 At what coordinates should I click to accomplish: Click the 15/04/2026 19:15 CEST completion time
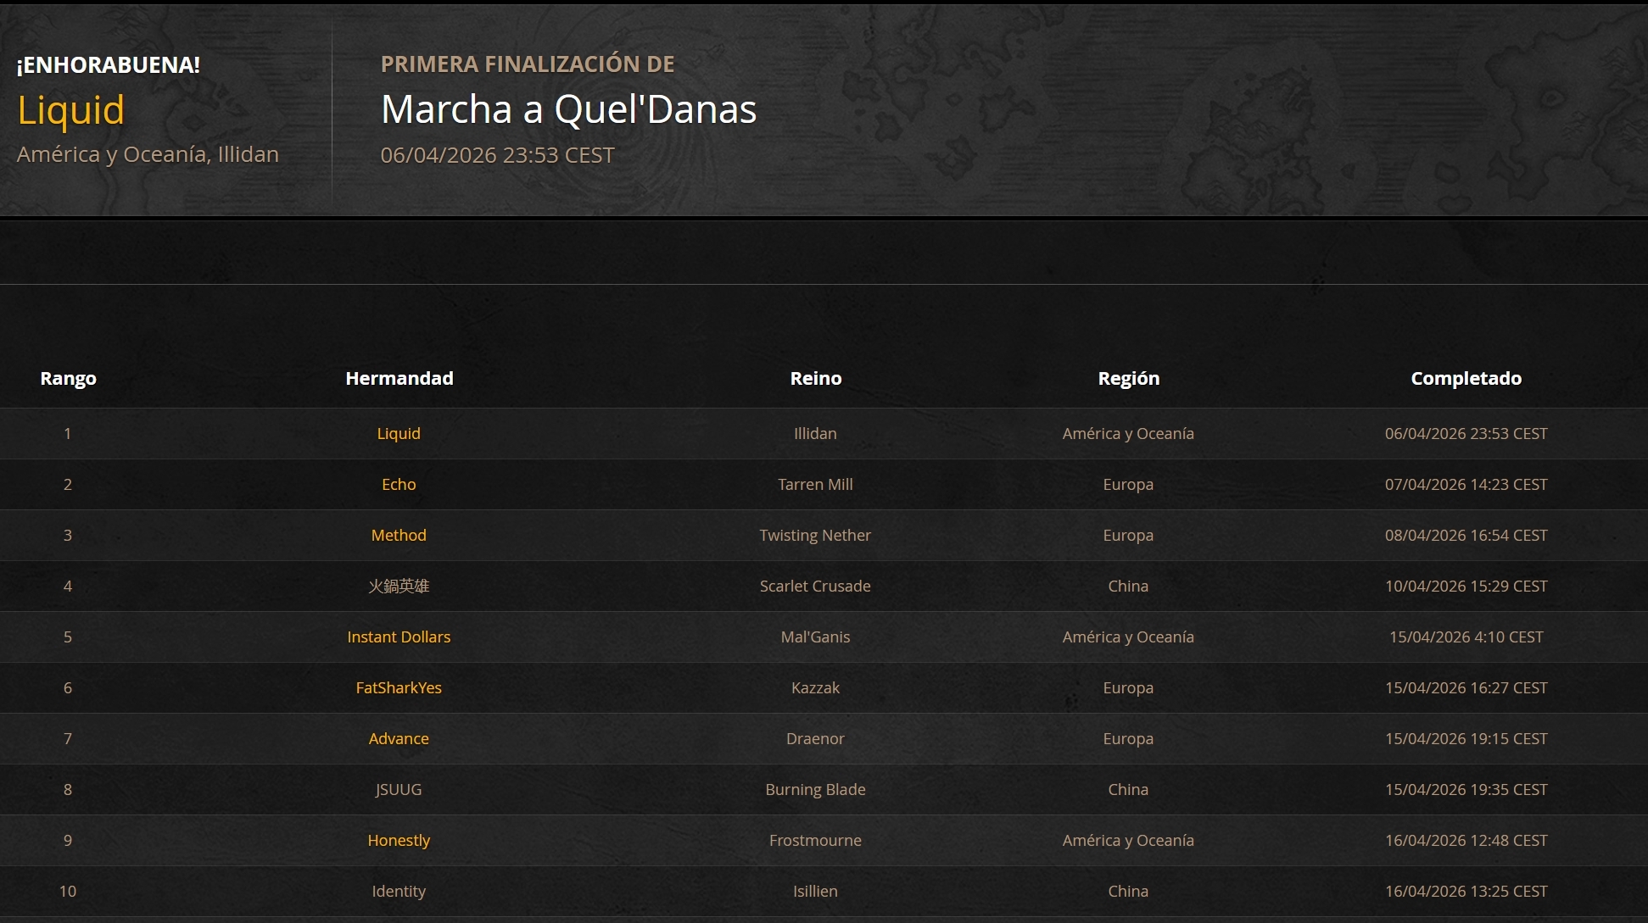pyautogui.click(x=1466, y=739)
